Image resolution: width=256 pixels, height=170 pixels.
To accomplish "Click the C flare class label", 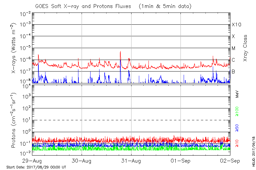I will tap(233, 60).
